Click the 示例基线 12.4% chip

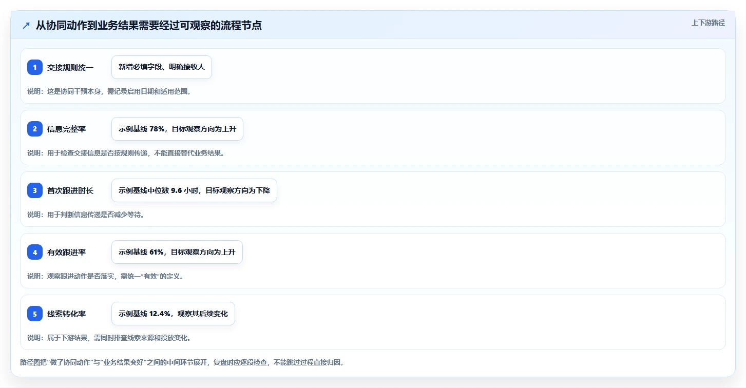coord(173,314)
